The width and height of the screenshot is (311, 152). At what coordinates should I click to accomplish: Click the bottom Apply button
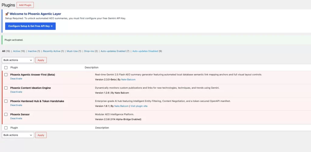coord(41,135)
